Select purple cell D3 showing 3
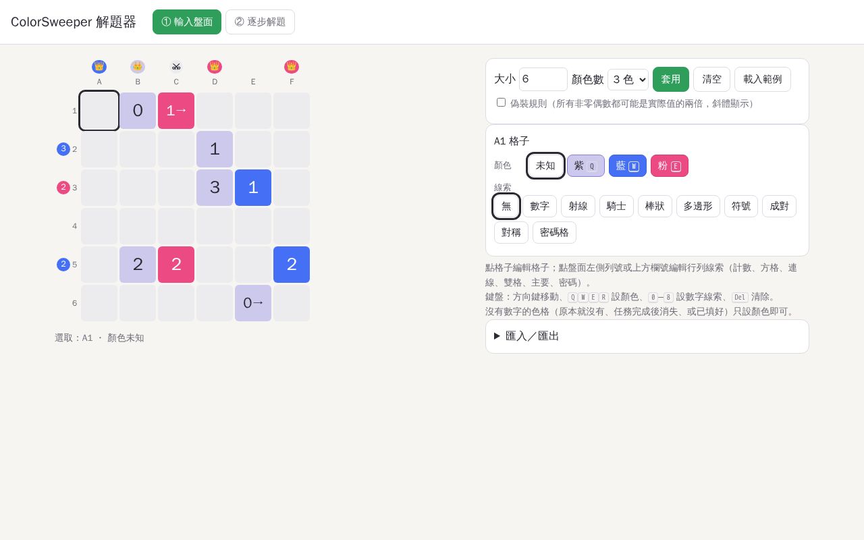864x540 pixels. click(215, 188)
